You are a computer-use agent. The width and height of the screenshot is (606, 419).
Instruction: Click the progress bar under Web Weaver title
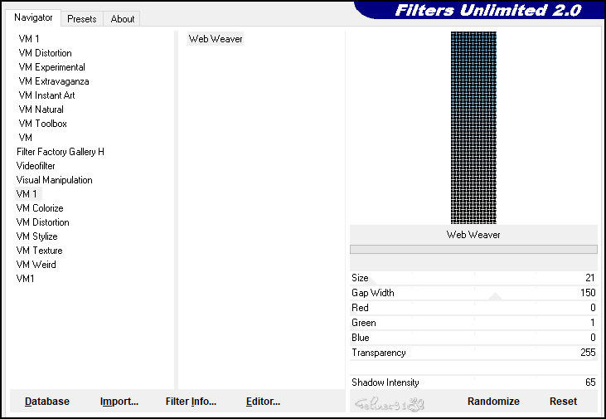coord(473,250)
